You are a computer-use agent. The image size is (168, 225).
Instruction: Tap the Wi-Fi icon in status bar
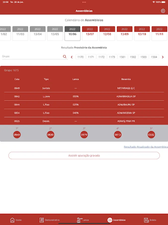(154, 2)
